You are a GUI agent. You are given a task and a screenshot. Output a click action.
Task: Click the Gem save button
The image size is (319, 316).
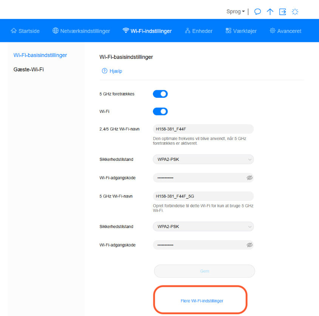204,271
